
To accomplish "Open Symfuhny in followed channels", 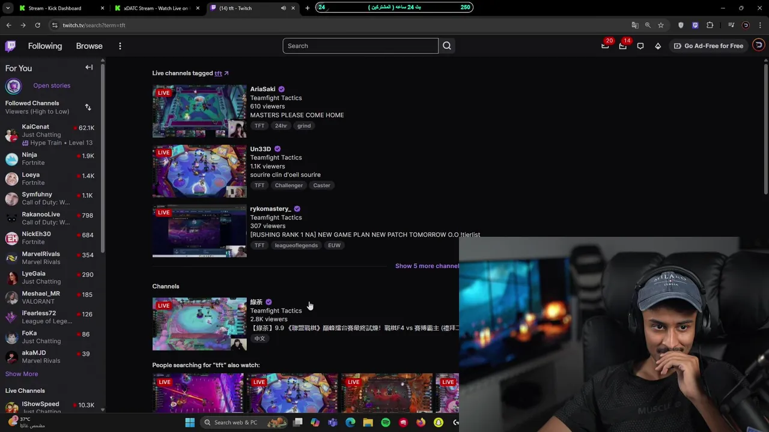I will [x=50, y=198].
